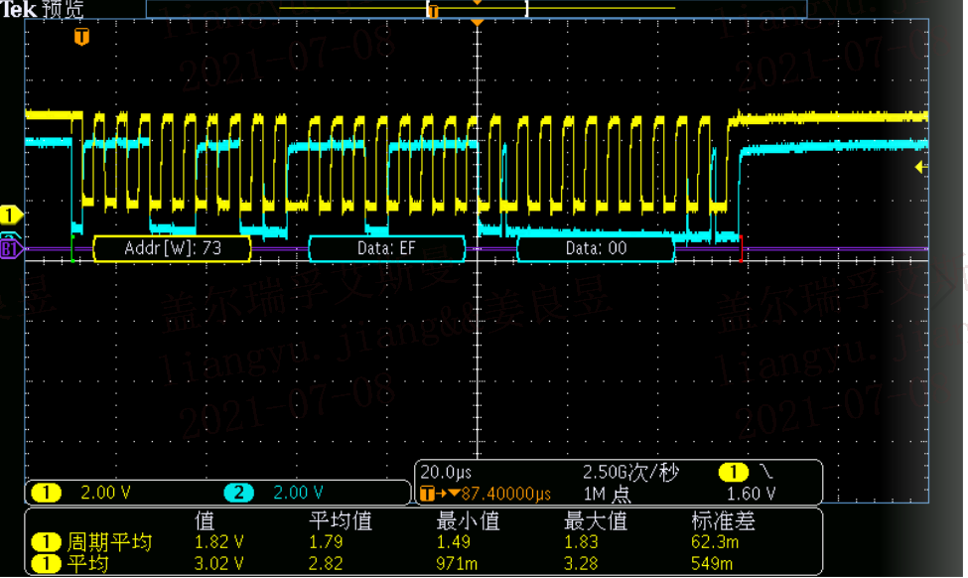Click trigger source channel 1 badge
Screen dimensions: 968x578
[x=734, y=473]
